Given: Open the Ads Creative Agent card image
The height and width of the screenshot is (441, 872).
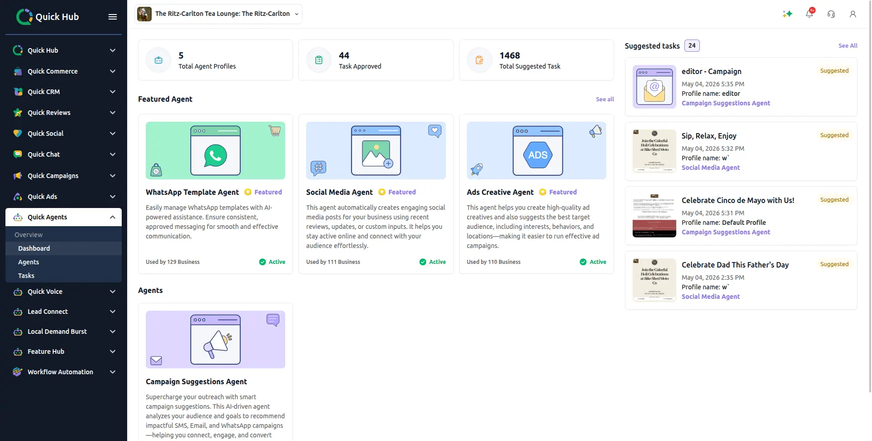Looking at the screenshot, I should point(536,150).
